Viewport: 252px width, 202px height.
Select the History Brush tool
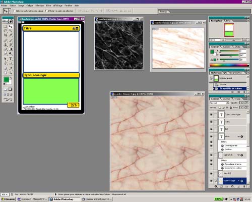(x=11, y=45)
